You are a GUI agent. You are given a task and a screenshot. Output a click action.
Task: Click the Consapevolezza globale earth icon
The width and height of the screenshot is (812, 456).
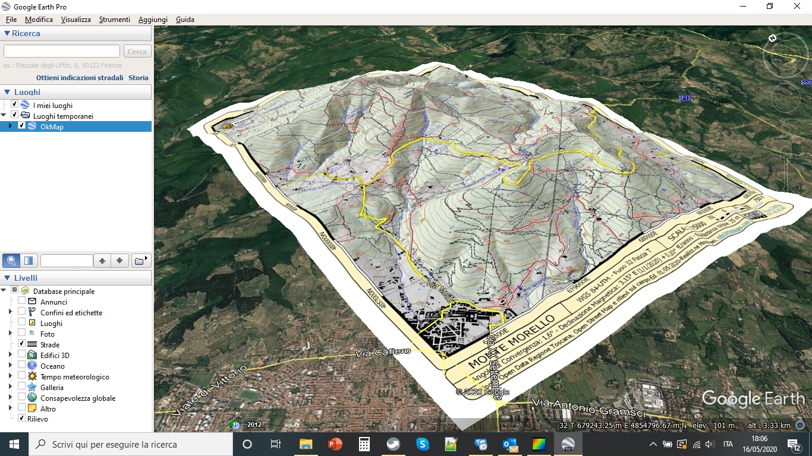[32, 398]
